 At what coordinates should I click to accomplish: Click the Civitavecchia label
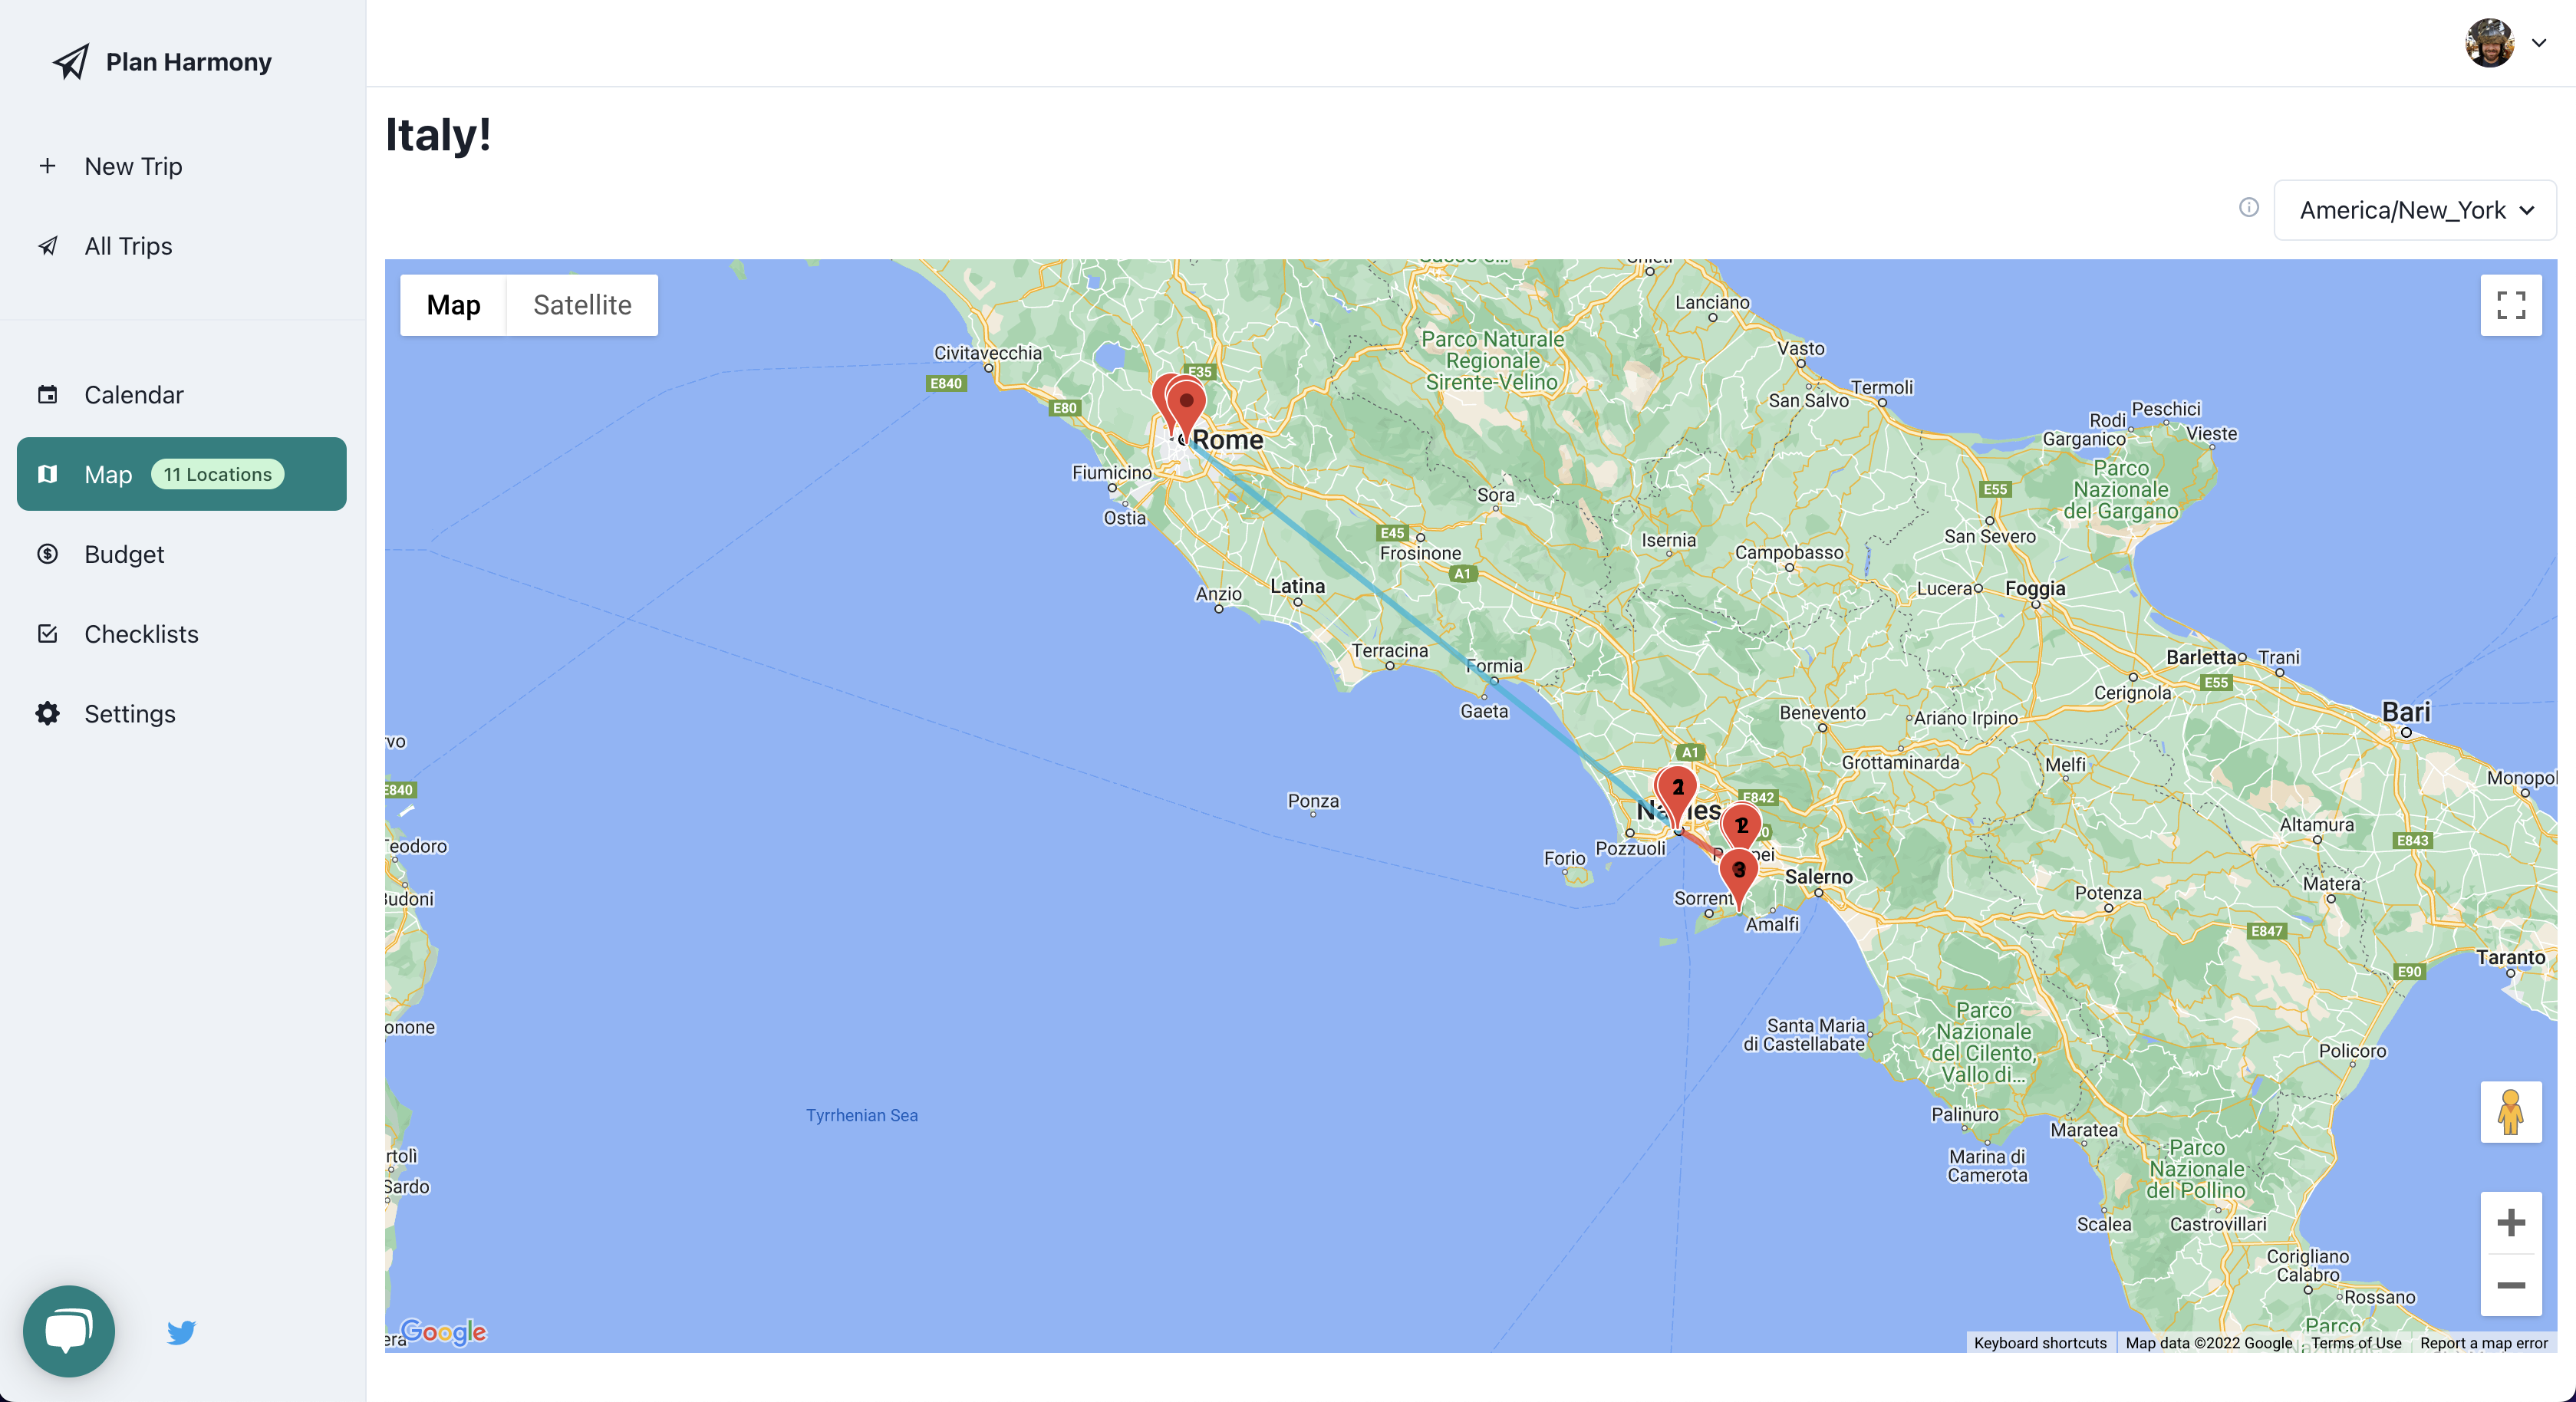pos(987,352)
